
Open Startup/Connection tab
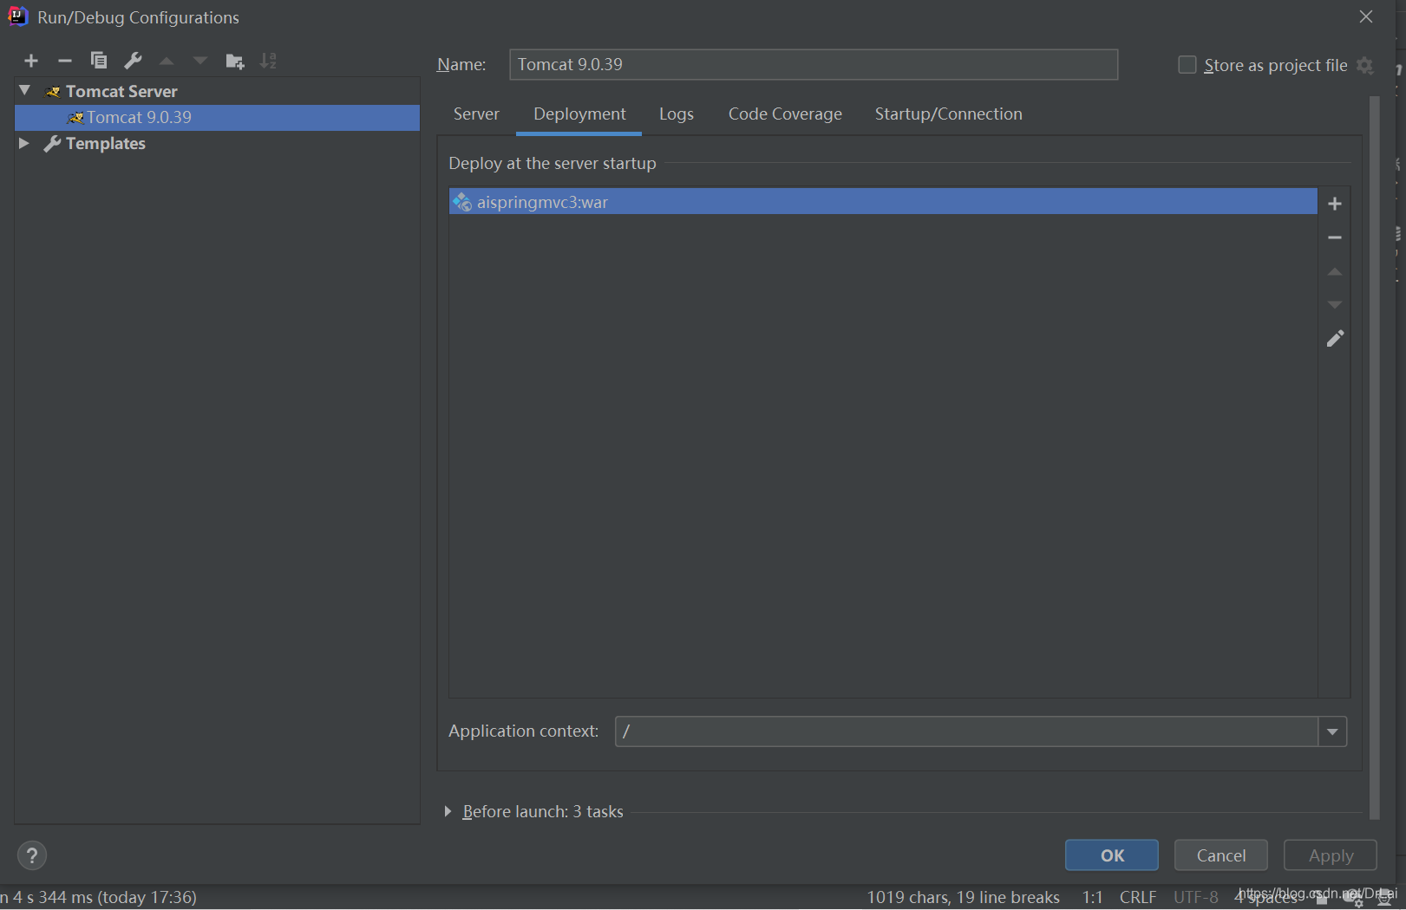[948, 114]
